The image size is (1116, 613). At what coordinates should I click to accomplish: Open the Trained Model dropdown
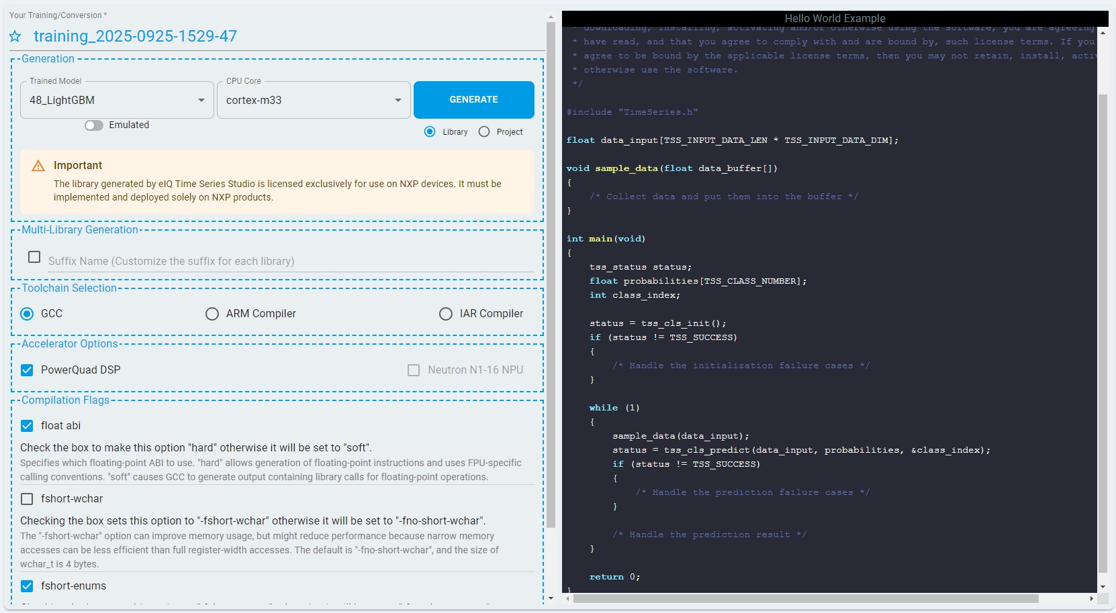point(117,101)
